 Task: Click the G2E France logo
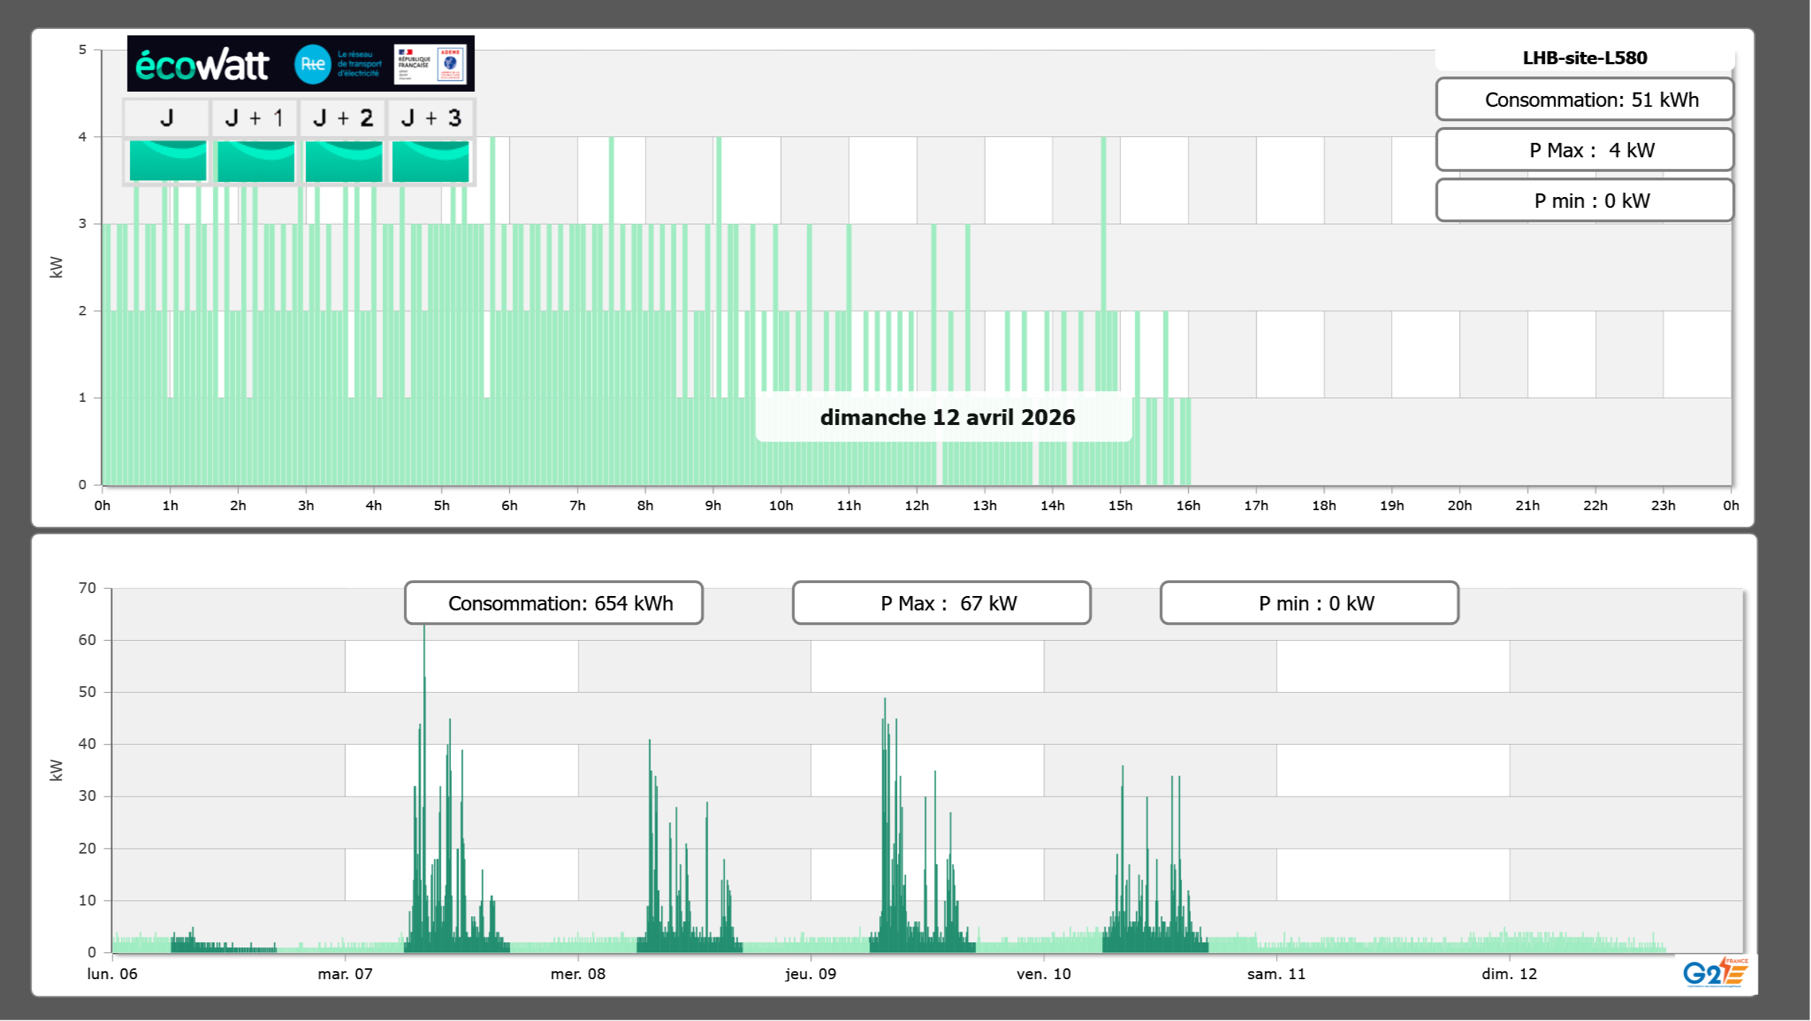click(1715, 972)
